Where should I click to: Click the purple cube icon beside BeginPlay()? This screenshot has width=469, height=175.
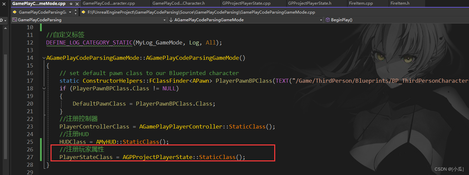click(327, 20)
